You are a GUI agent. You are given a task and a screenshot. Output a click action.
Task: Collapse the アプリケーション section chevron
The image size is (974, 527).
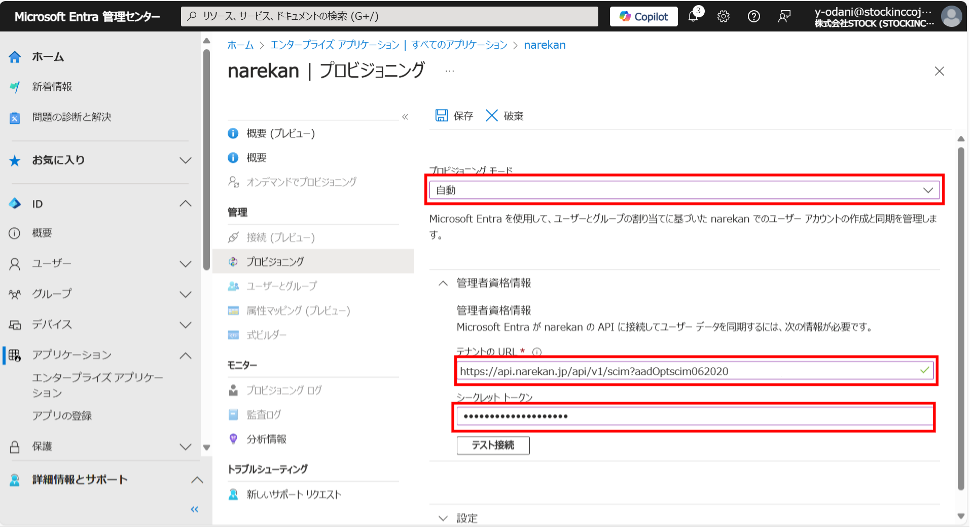[x=186, y=356]
